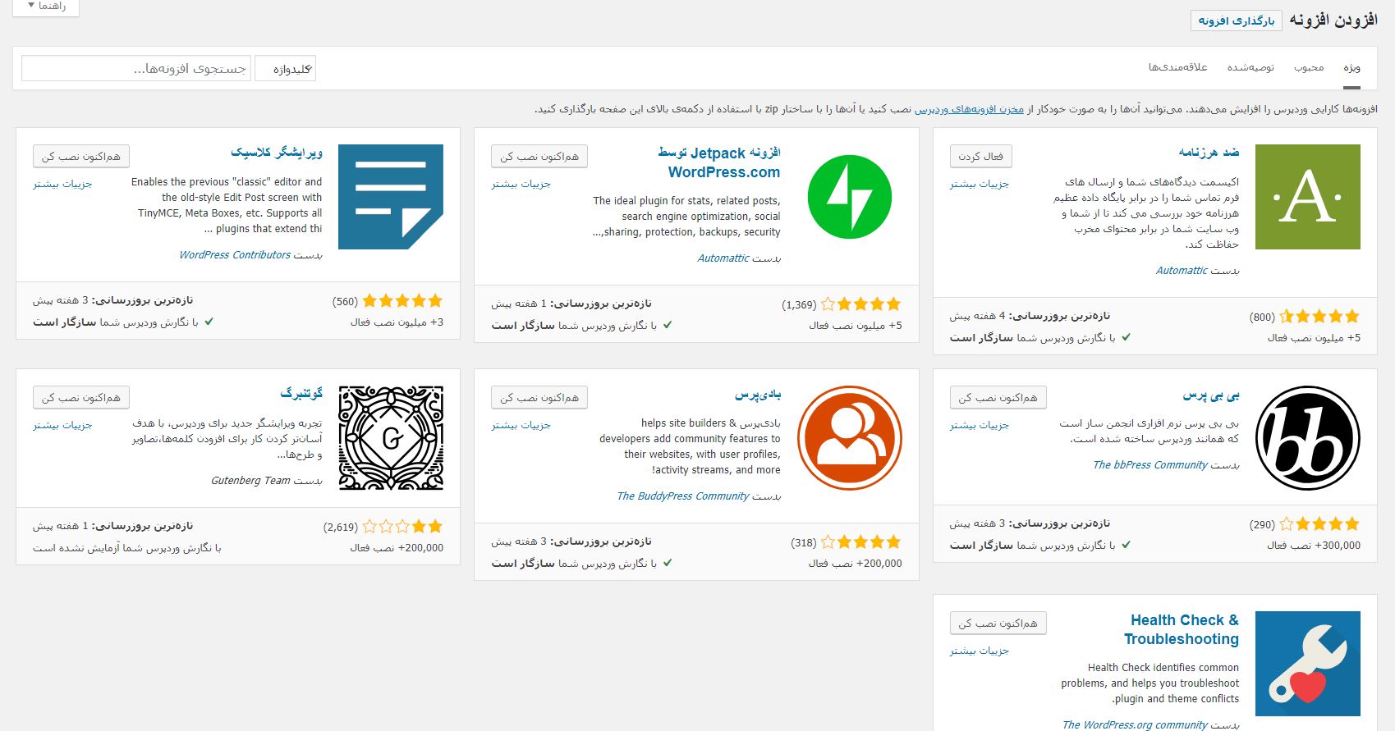Click the BuddyPress star rating
Viewport: 1395px width, 731px height.
860,541
